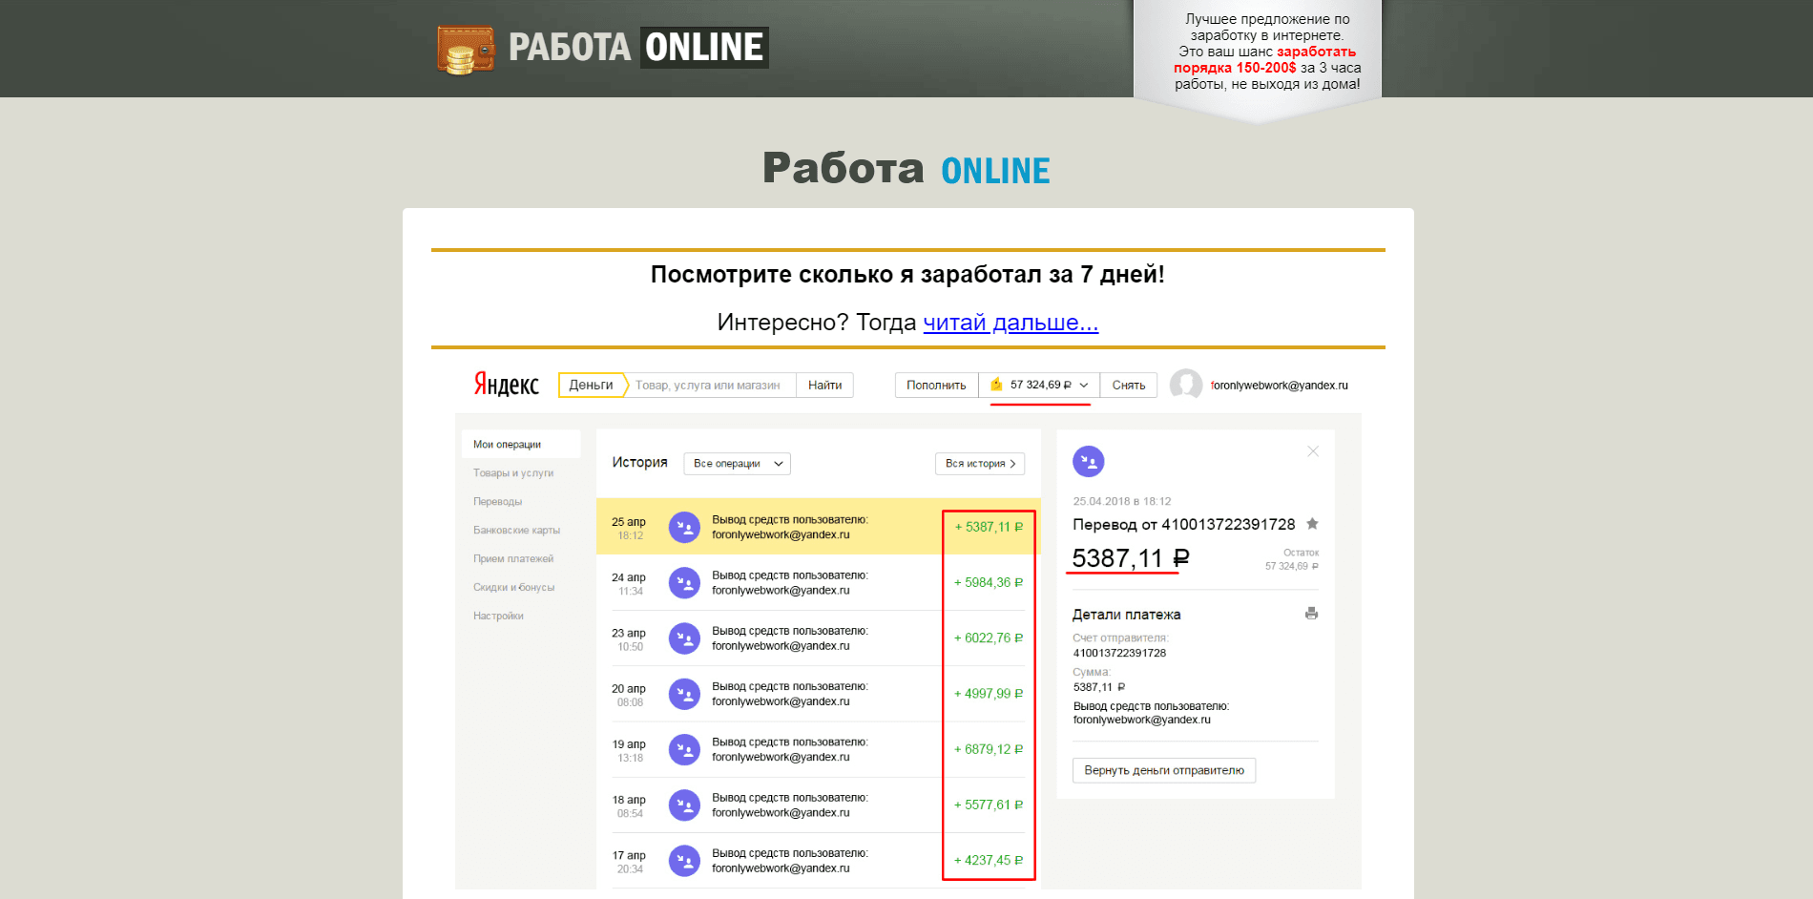Click the 'Пополнить' button
This screenshot has width=1813, height=899.
935,384
